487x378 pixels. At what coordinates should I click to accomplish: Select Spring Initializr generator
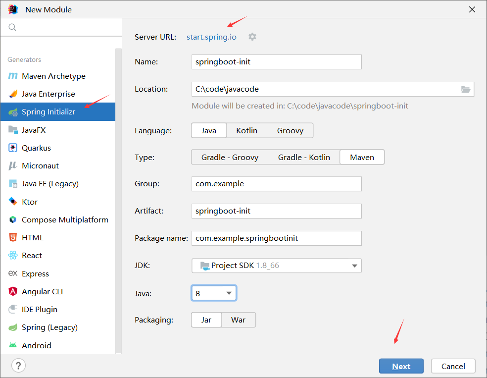click(x=58, y=112)
